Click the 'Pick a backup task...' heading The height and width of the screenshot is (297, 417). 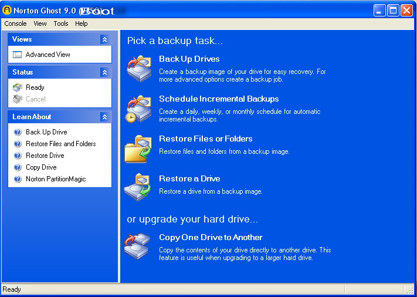175,41
